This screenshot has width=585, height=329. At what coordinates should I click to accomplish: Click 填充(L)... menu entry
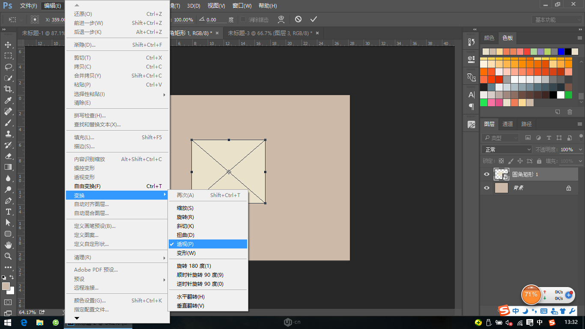[x=117, y=137]
